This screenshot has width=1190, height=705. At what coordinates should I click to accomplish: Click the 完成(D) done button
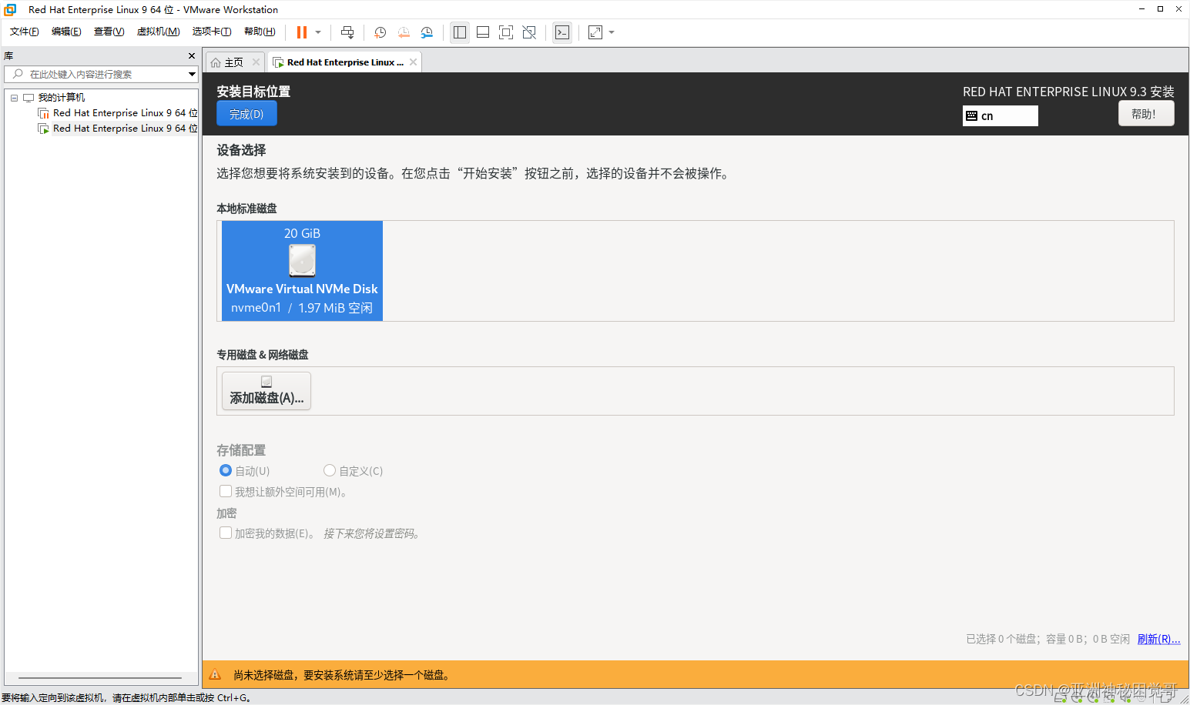[x=246, y=114]
